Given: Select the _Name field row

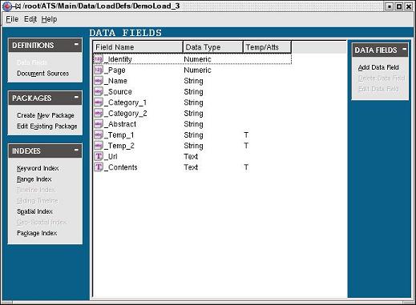Looking at the screenshot, I should [x=192, y=81].
